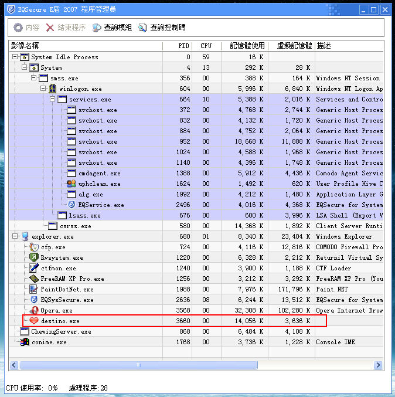
Task: Close the EQSecure window
Action: click(x=385, y=10)
